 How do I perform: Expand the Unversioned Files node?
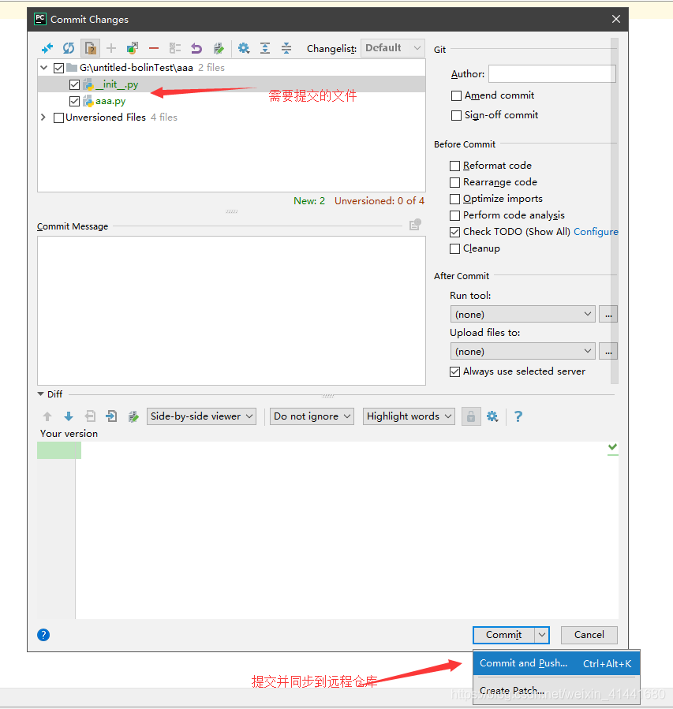click(43, 118)
